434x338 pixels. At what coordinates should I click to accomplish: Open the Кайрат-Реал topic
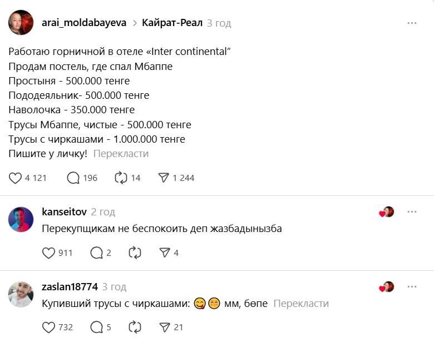tap(172, 23)
